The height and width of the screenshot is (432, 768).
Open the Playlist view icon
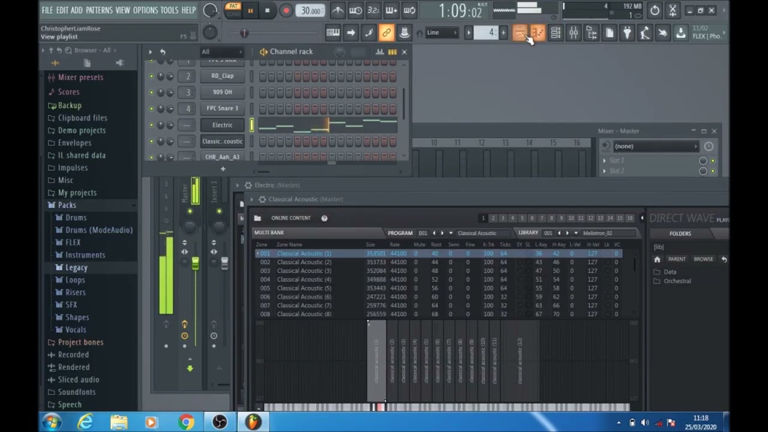520,34
